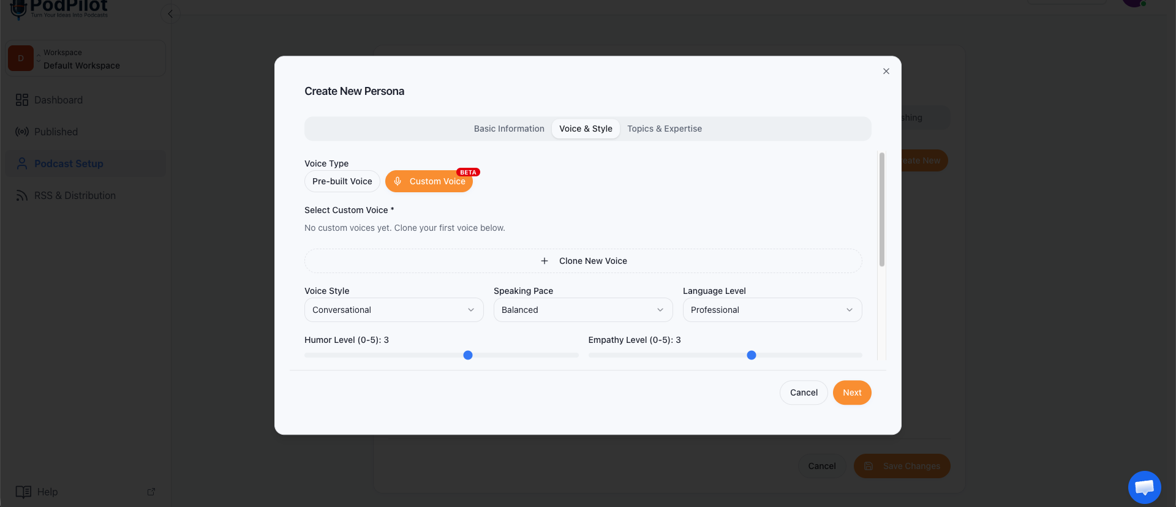
Task: Open Podcast Setup from sidebar menu
Action: pos(86,163)
